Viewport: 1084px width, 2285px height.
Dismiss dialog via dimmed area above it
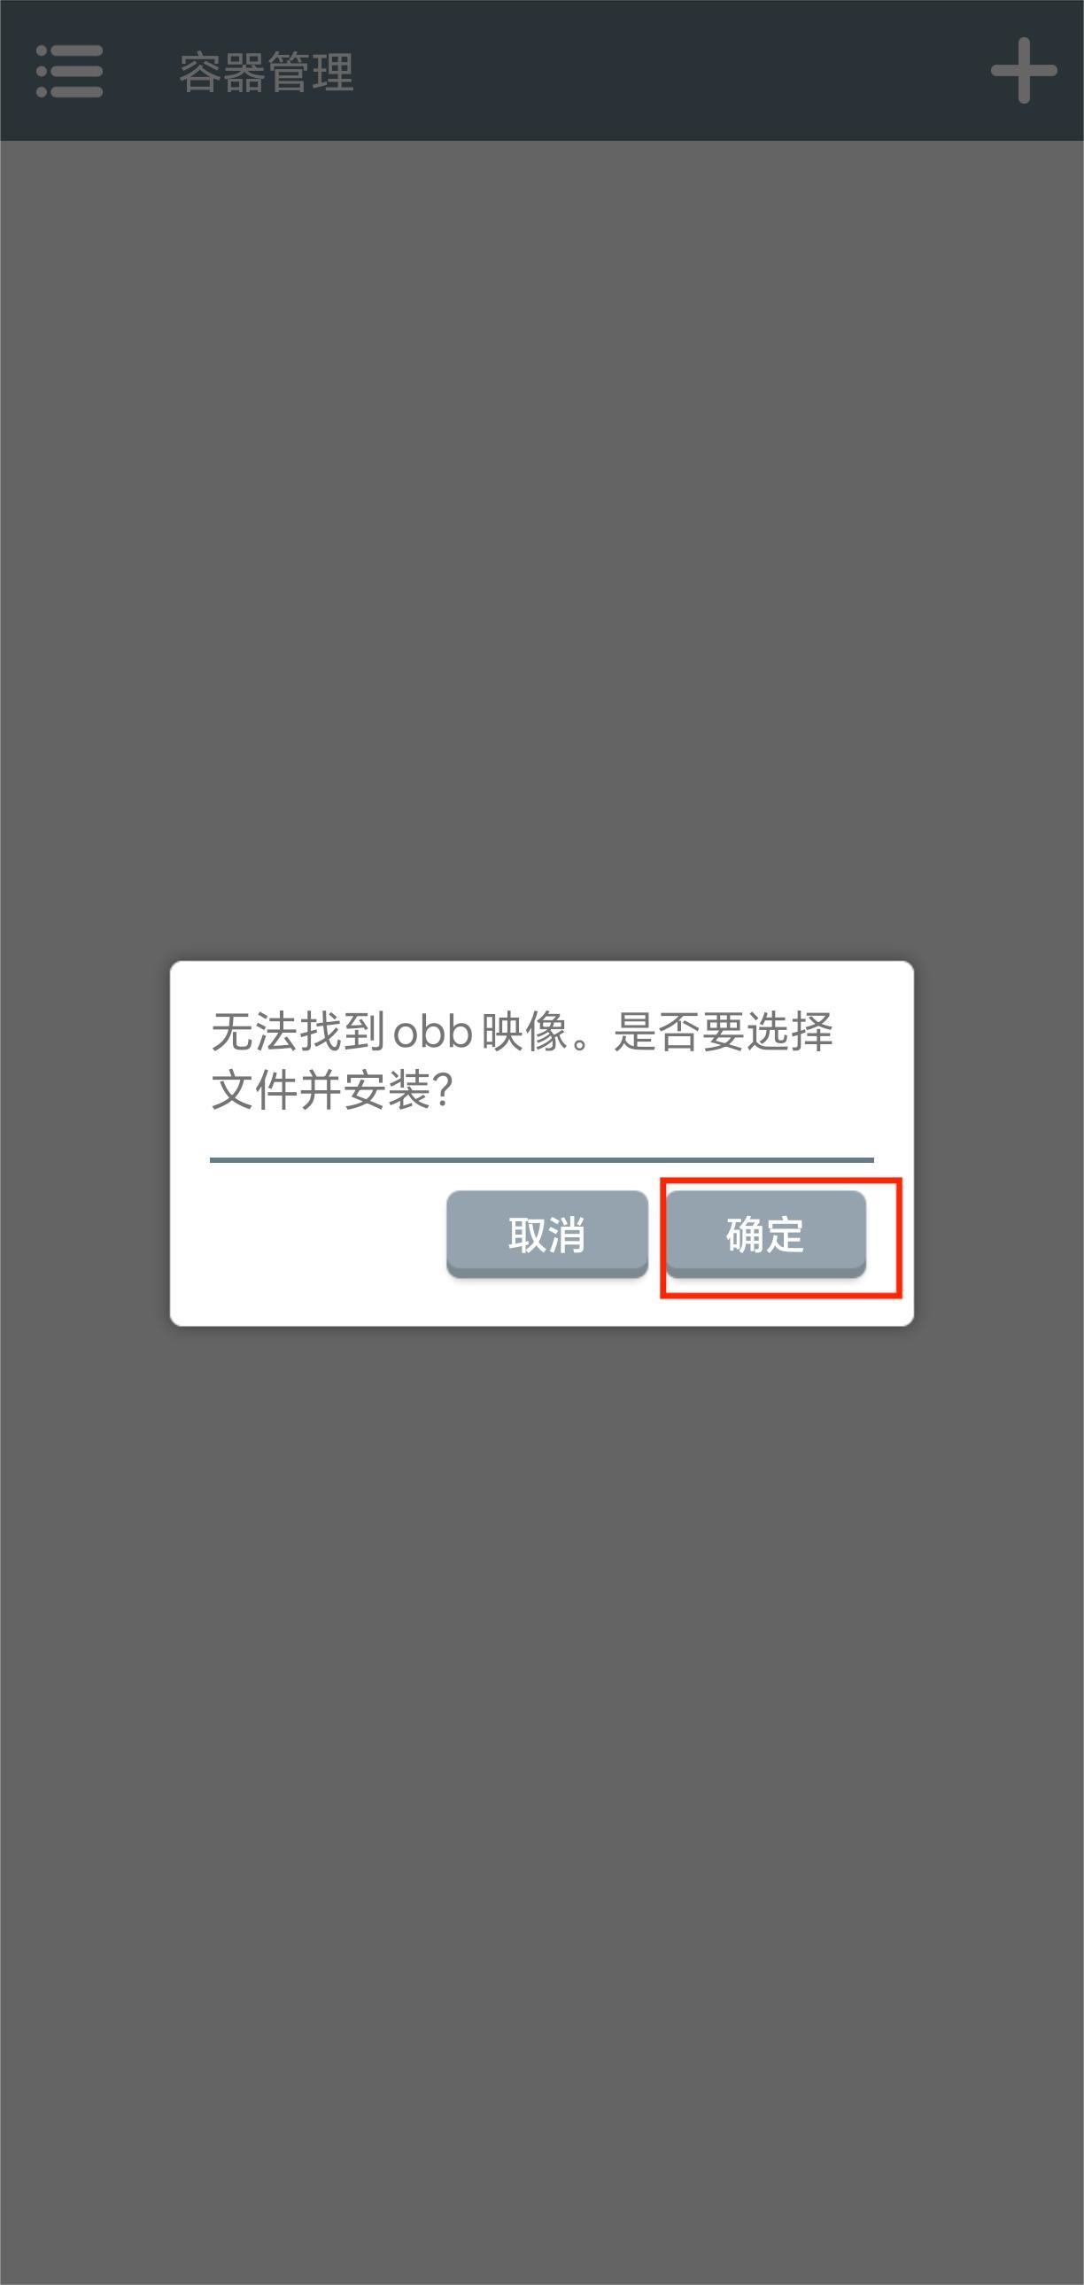[x=541, y=550]
